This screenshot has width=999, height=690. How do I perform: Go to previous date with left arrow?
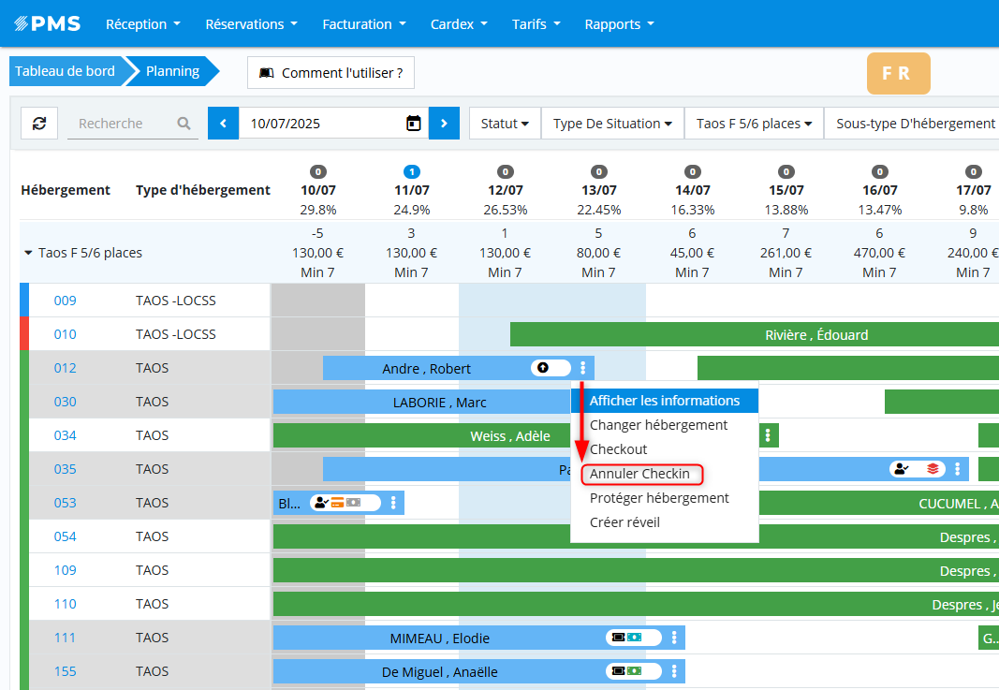tap(223, 124)
